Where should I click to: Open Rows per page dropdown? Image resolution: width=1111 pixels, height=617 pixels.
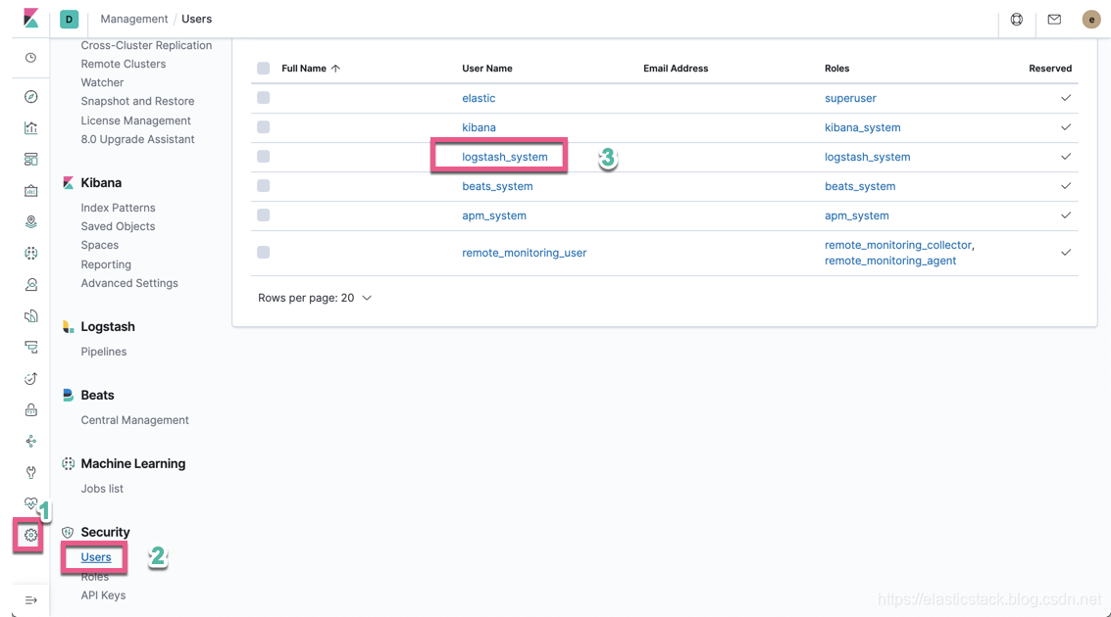point(315,298)
